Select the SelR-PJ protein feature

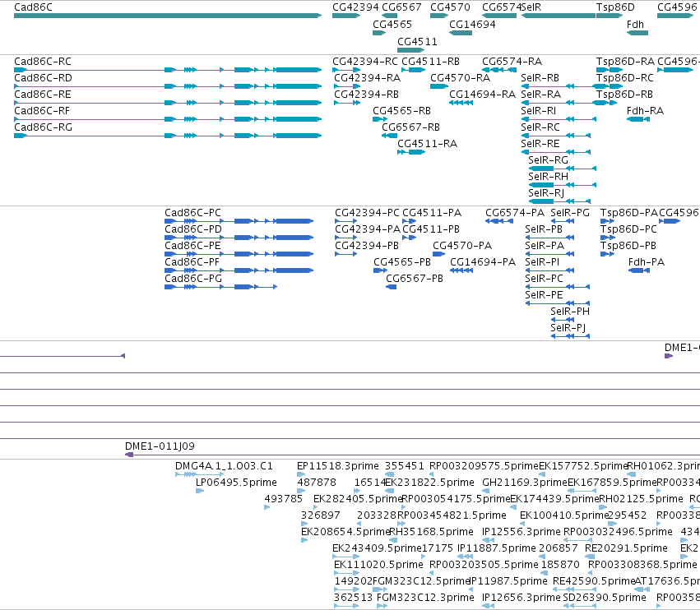pyautogui.click(x=570, y=336)
